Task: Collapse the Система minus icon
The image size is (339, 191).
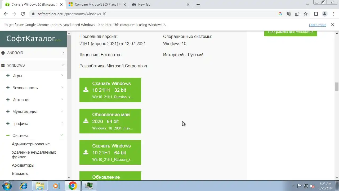Action: pyautogui.click(x=8, y=135)
